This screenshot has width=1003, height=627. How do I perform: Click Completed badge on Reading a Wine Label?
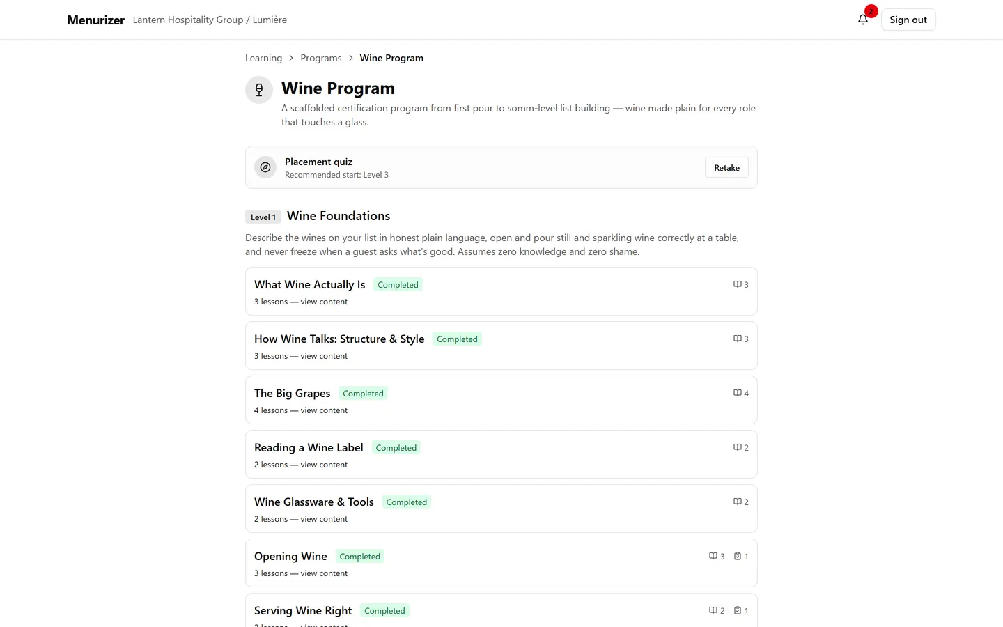click(396, 447)
